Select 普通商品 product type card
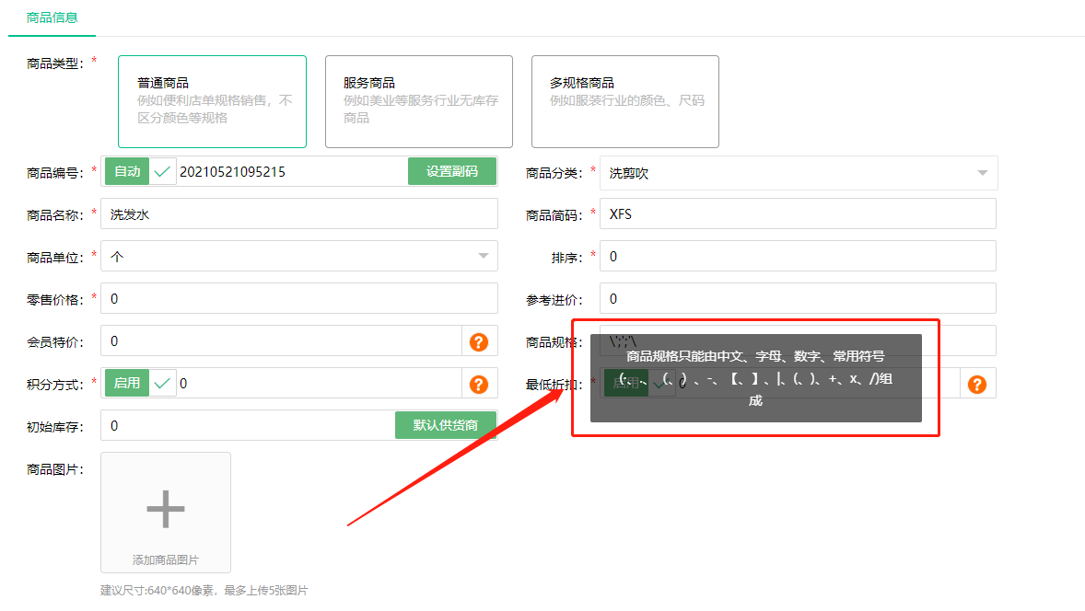Image resolution: width=1085 pixels, height=611 pixels. pos(212,101)
